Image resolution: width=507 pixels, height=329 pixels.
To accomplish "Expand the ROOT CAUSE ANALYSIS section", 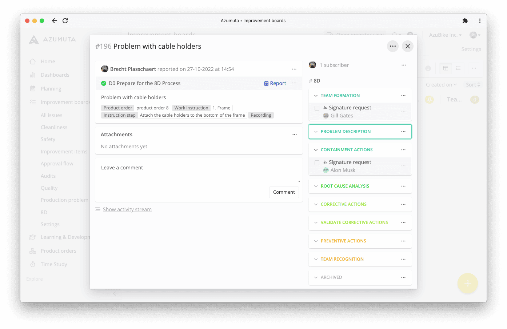I will tap(316, 186).
